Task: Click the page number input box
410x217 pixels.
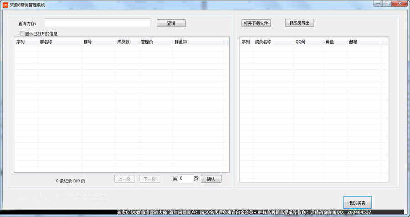Action: pyautogui.click(x=185, y=179)
